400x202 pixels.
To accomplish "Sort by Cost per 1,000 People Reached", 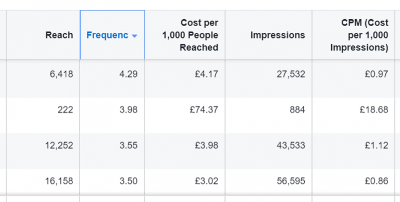I will (190, 35).
